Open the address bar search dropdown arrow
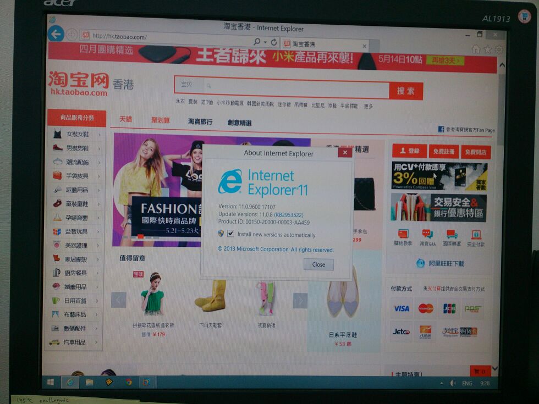 (265, 42)
